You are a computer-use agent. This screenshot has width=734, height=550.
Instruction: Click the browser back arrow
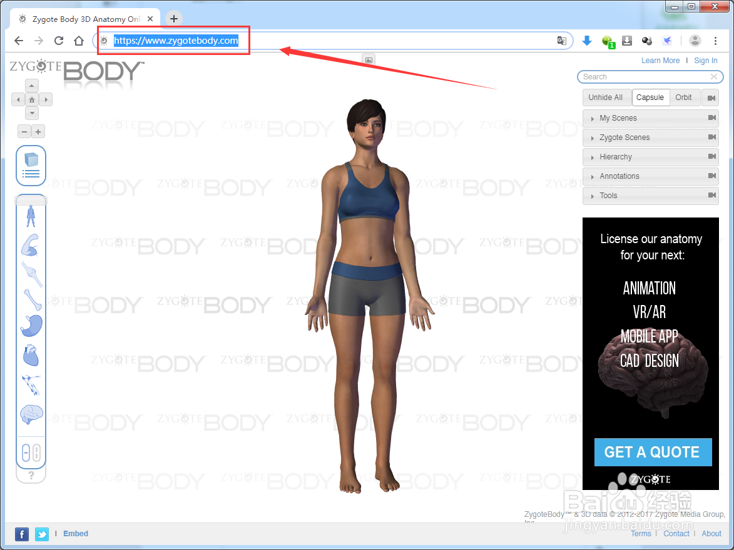coord(19,41)
